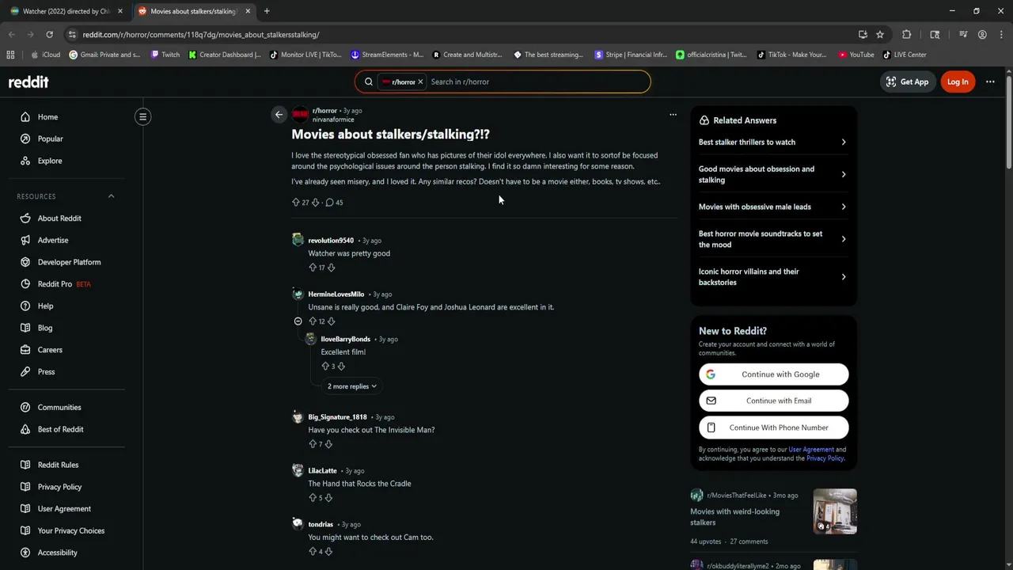This screenshot has height=570, width=1013.
Task: Collapse HermineLovesMilo's comment thread
Action: tap(298, 321)
